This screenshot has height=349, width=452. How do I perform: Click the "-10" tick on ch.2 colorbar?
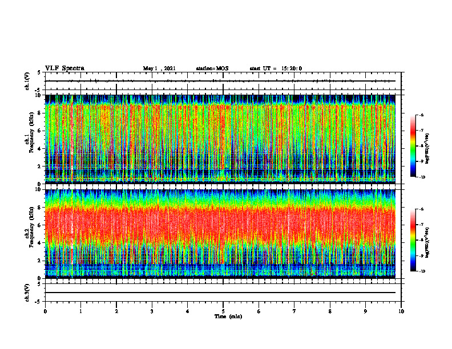422,271
